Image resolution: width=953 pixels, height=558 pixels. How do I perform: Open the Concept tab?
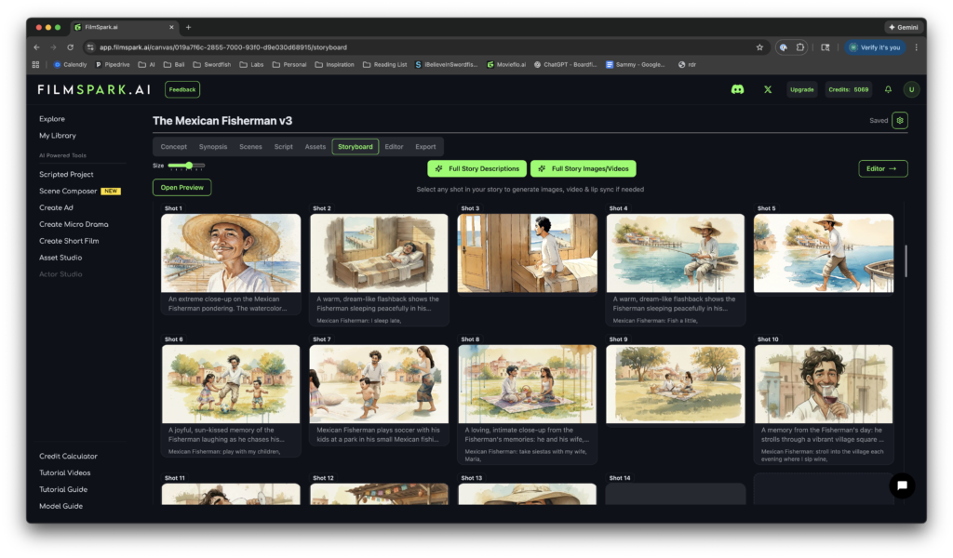tap(173, 146)
